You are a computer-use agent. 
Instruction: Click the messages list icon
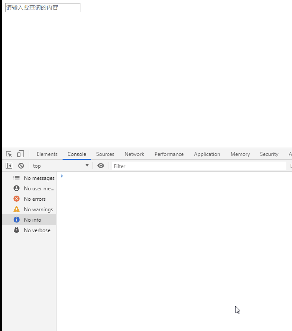17,178
